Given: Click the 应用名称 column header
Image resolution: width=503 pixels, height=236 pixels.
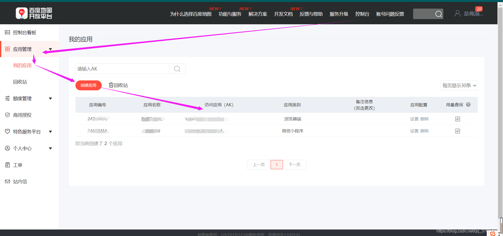Looking at the screenshot, I should click(152, 105).
